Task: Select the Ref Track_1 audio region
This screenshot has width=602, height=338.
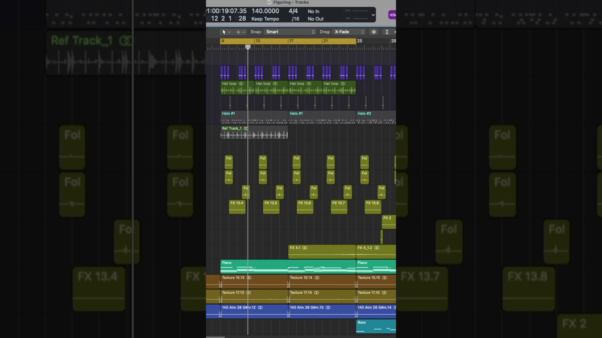Action: (x=254, y=132)
